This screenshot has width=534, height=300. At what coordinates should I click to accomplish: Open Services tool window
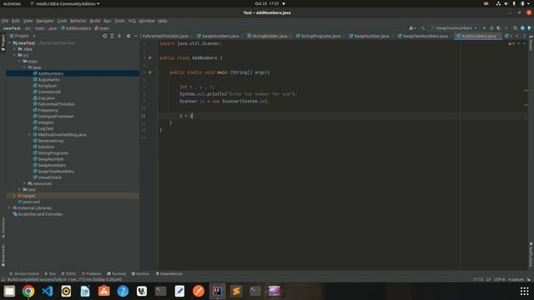[x=140, y=274]
